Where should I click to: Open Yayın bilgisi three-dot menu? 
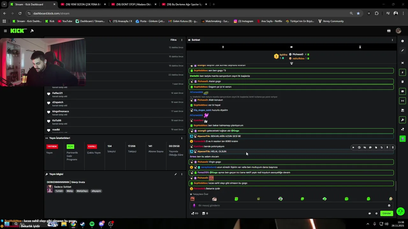[182, 174]
